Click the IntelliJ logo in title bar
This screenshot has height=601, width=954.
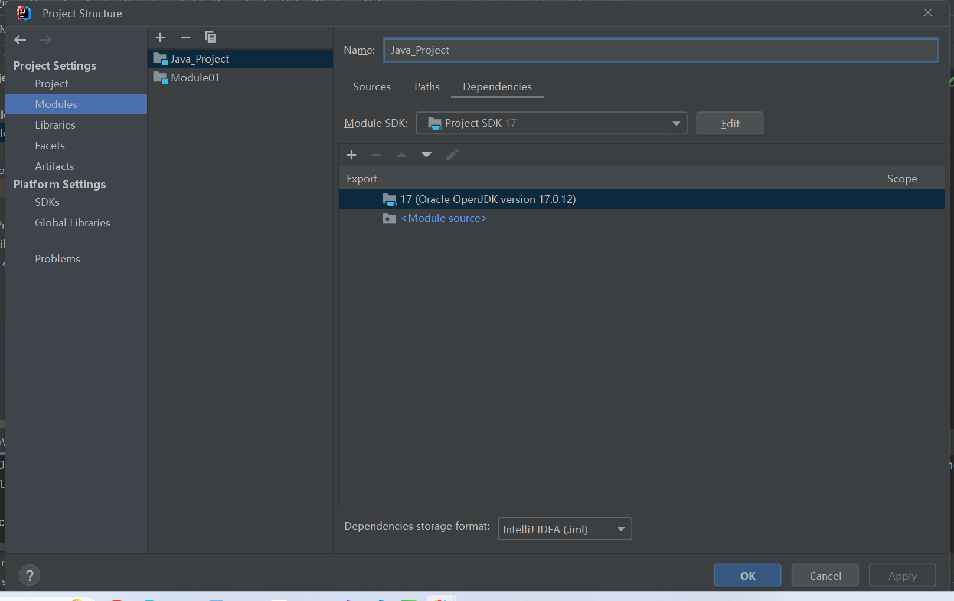tap(24, 13)
